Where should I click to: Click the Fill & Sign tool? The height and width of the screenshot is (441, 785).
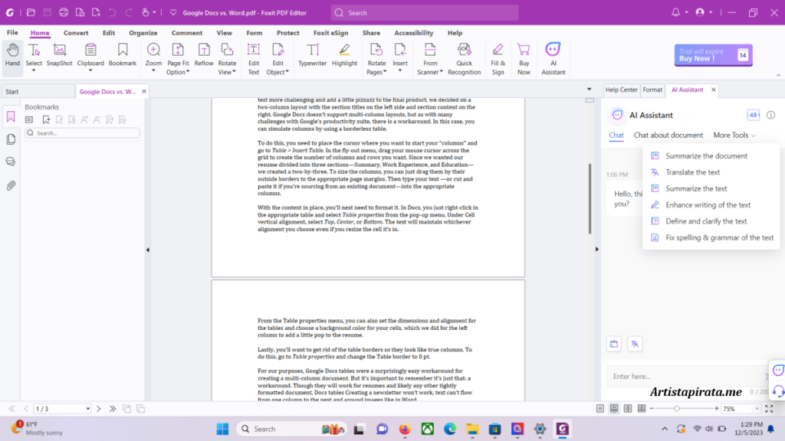498,55
